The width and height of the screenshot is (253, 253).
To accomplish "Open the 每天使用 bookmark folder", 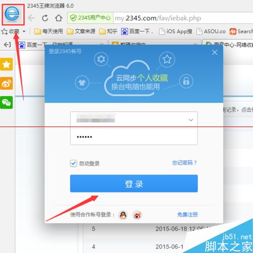I will [49, 31].
